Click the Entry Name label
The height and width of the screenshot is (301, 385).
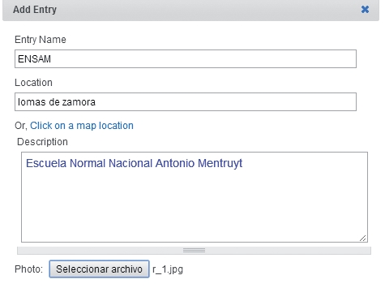point(41,40)
